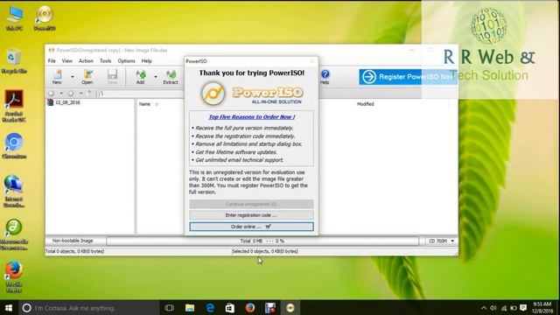Open Top Five Reasons to Order Now link
Image resolution: width=560 pixels, height=315 pixels.
point(252,116)
